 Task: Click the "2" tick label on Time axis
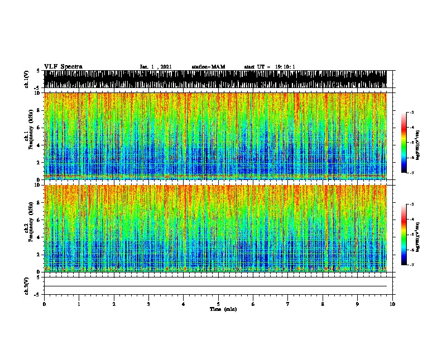pos(114,304)
